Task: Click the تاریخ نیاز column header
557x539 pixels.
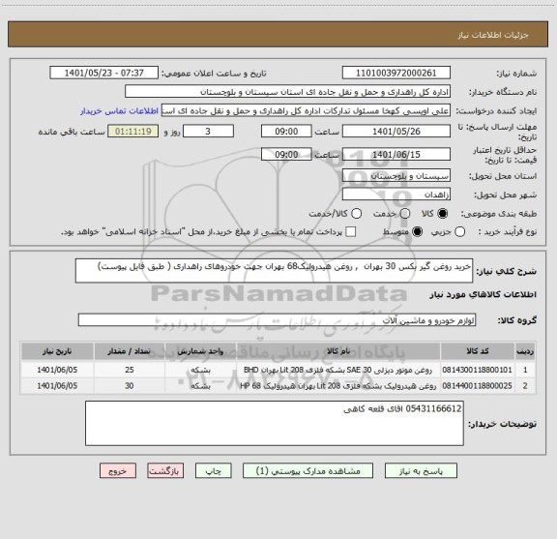Action: pos(57,351)
